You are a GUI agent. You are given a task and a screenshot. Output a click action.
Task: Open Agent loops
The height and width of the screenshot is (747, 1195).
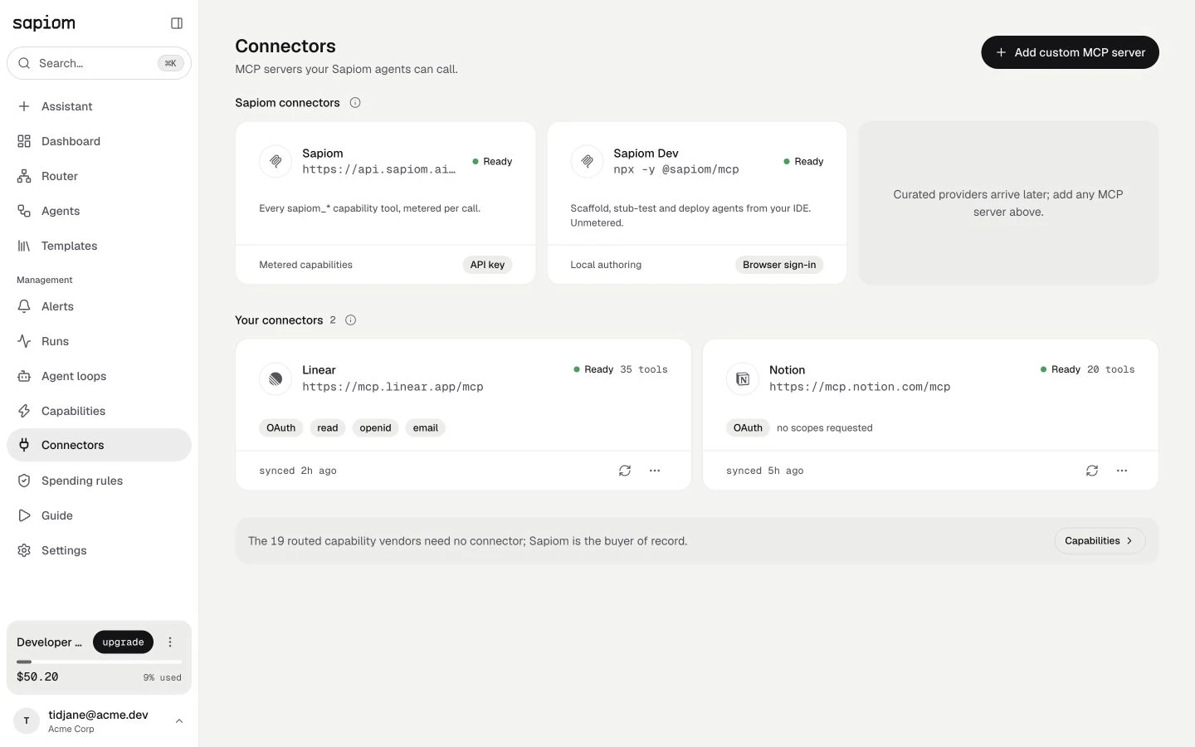99,376
